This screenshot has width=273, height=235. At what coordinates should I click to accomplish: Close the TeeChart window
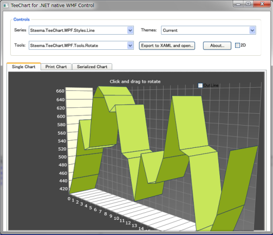[x=262, y=4]
